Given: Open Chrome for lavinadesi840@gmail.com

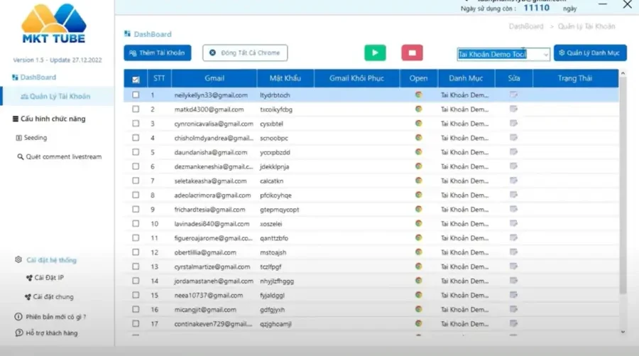Looking at the screenshot, I should pyautogui.click(x=418, y=223).
